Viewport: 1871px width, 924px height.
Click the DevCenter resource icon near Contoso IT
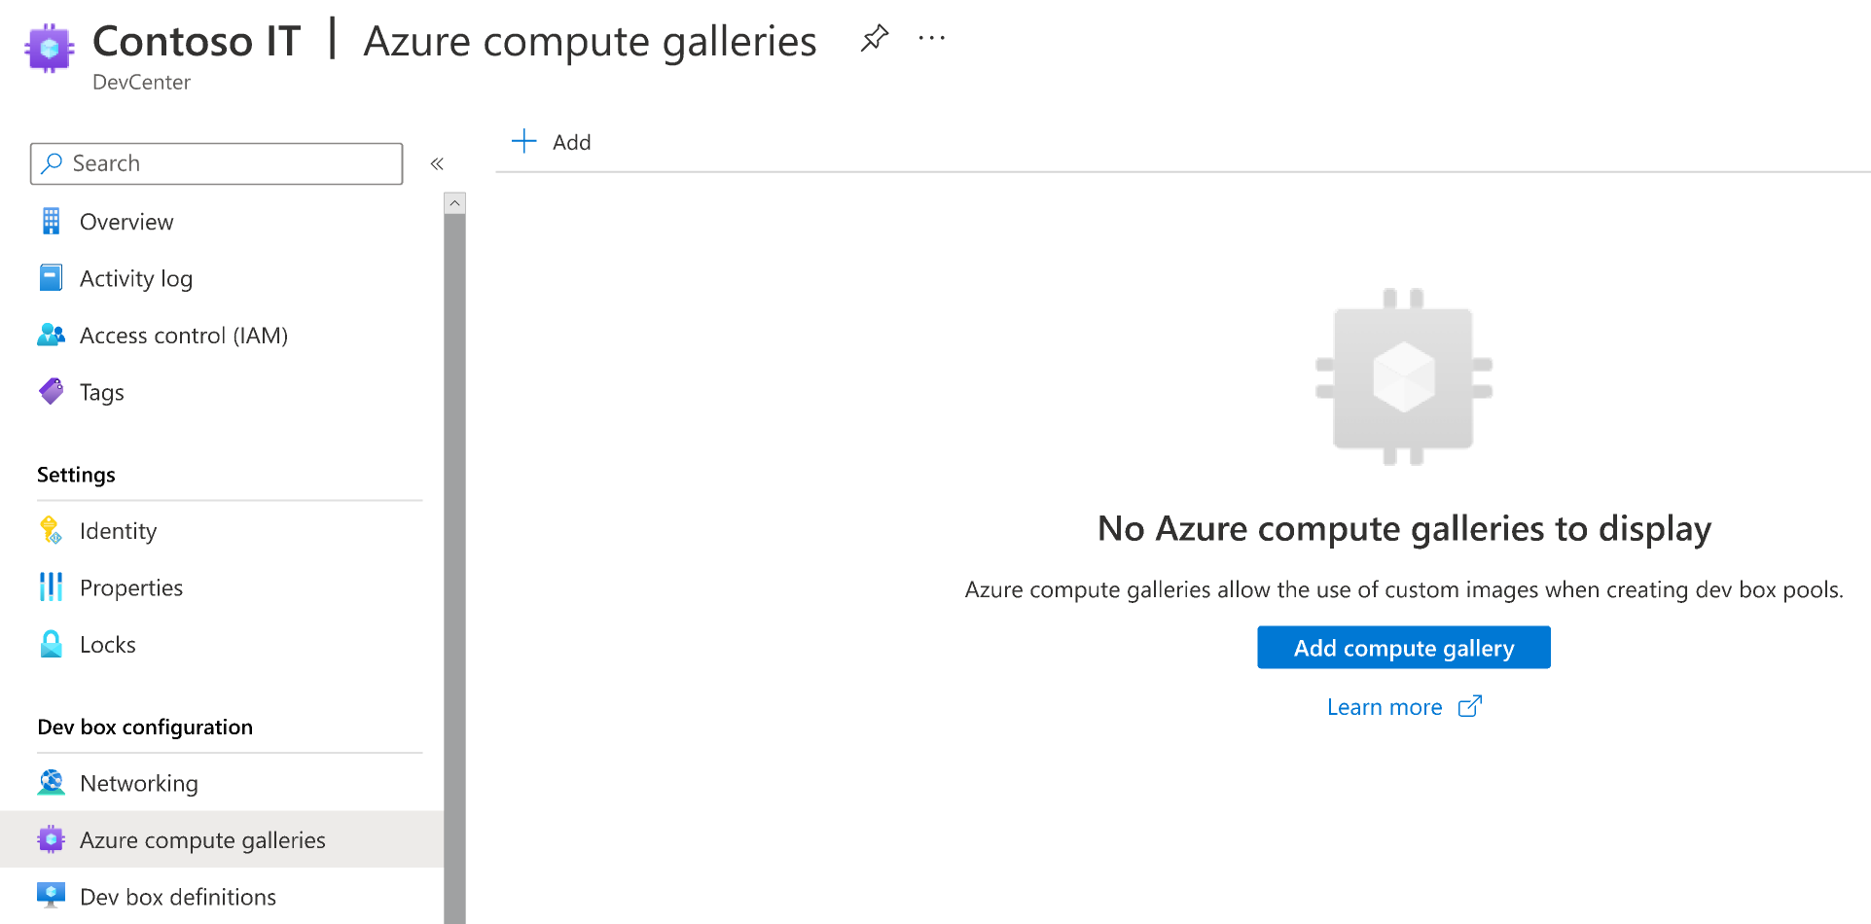[49, 47]
